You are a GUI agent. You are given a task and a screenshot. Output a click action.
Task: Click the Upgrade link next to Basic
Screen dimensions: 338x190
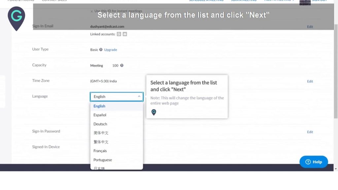[110, 49]
